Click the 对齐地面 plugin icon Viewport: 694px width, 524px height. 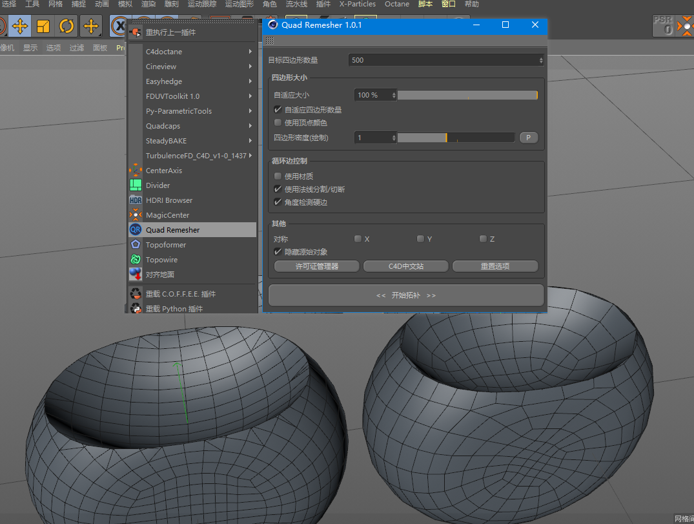point(136,274)
